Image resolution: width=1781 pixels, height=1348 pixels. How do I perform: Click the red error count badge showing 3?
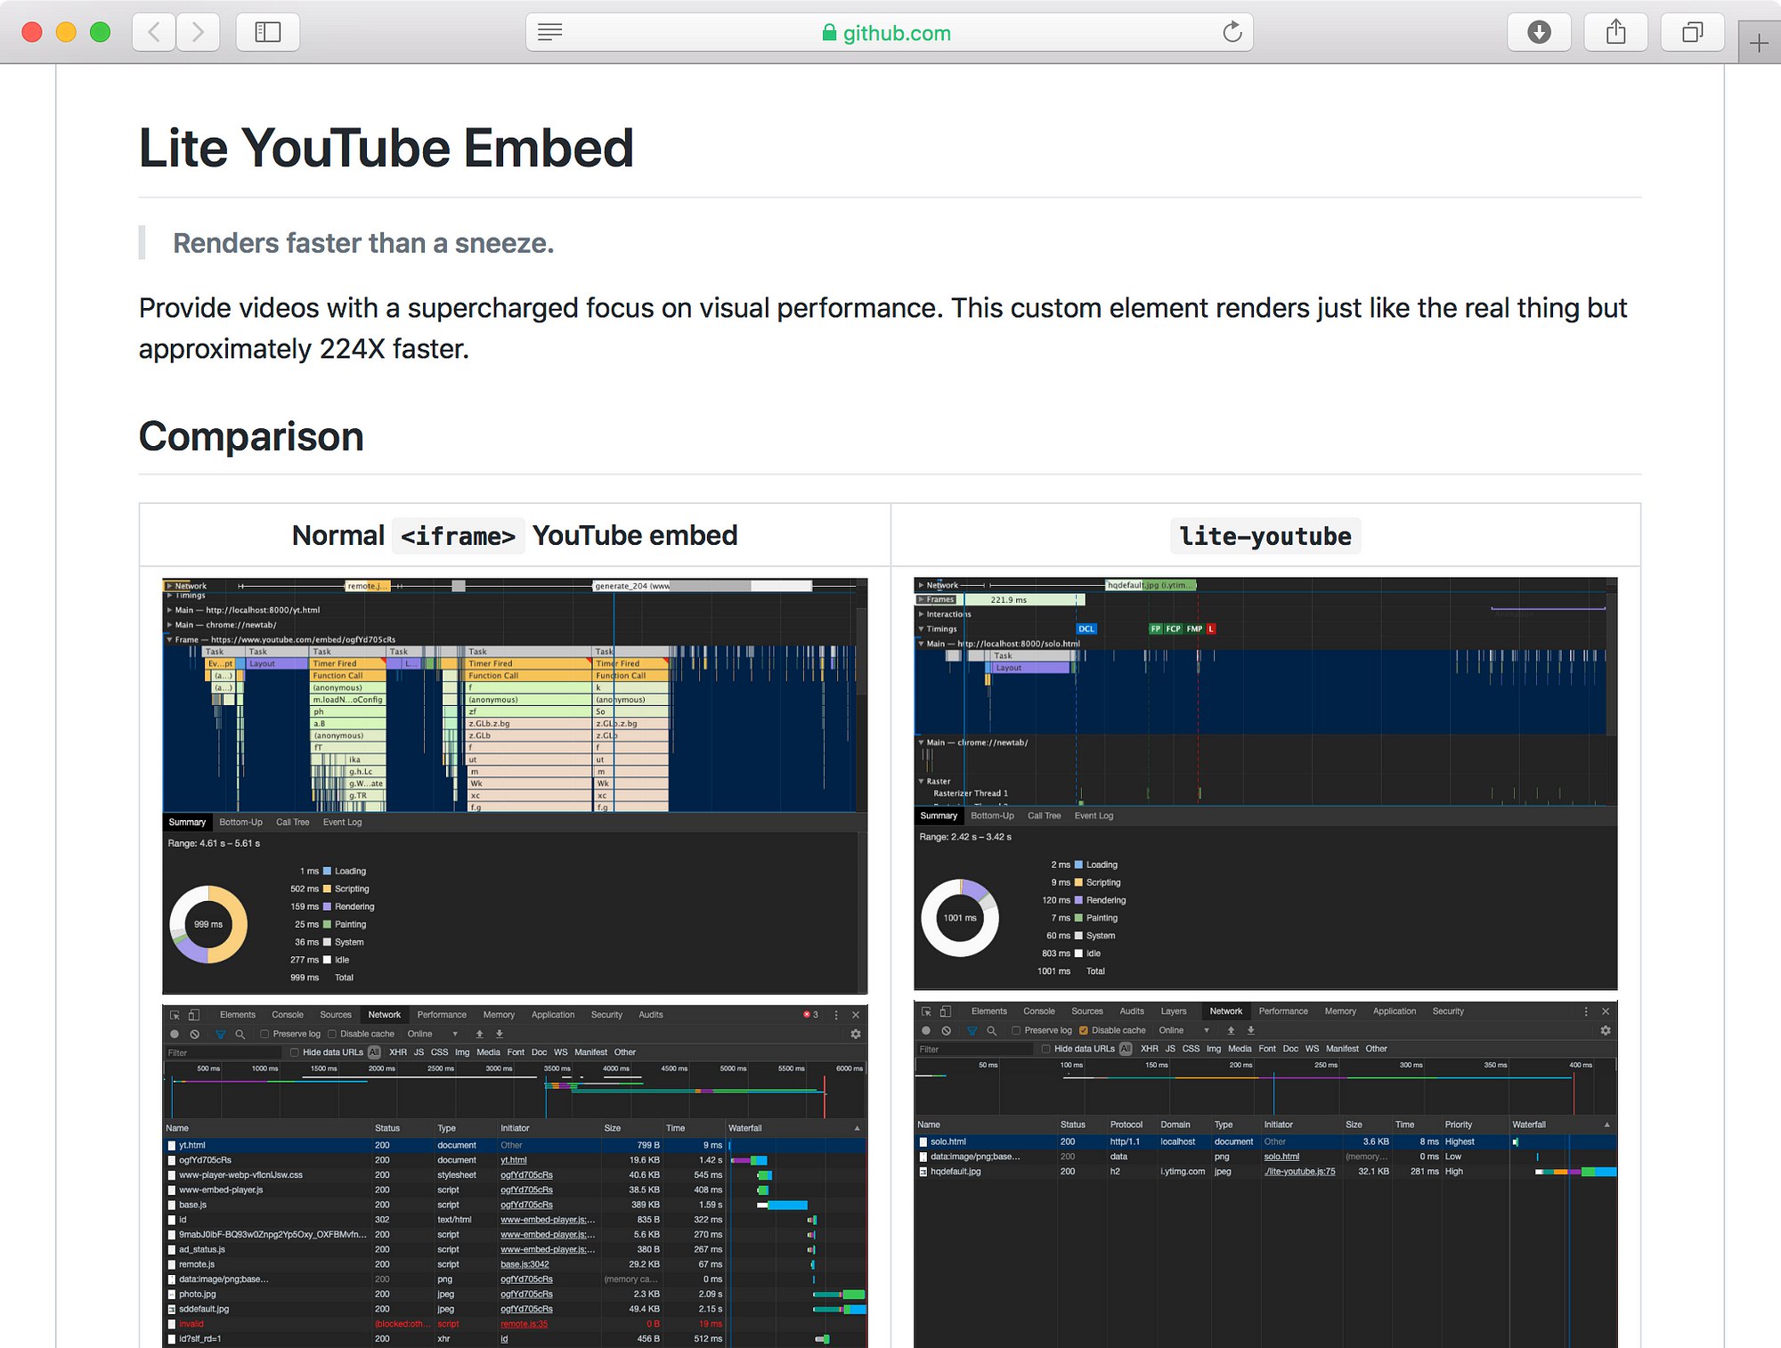810,1014
